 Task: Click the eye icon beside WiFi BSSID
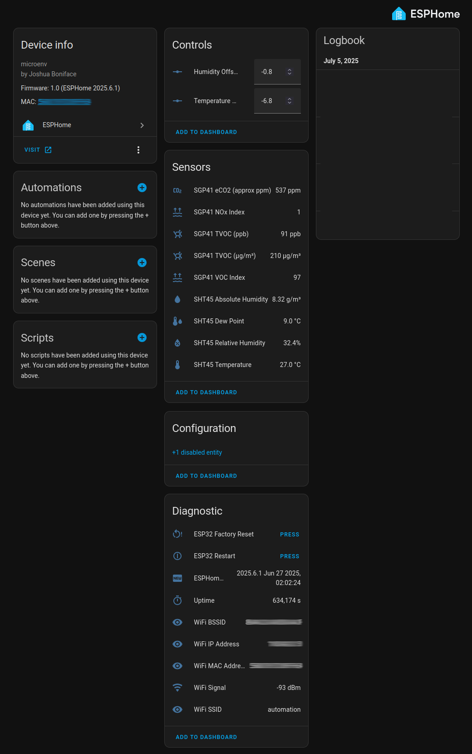click(177, 622)
